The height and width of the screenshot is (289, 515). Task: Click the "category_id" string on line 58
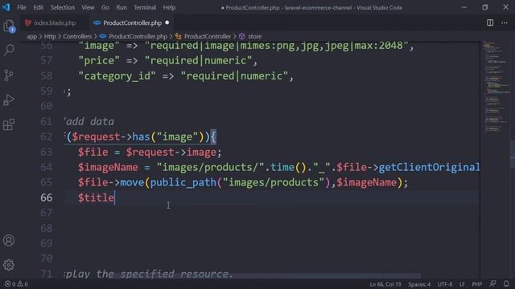117,76
